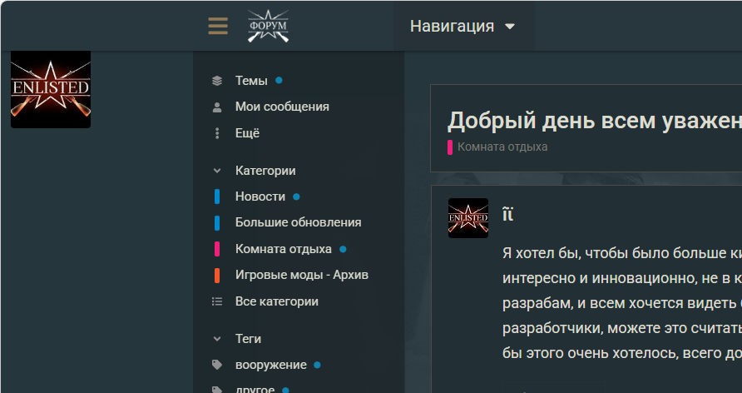Open Темы in the sidebar

[x=251, y=81]
